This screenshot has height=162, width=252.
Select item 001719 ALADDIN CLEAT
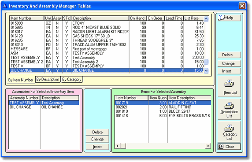click(x=163, y=103)
